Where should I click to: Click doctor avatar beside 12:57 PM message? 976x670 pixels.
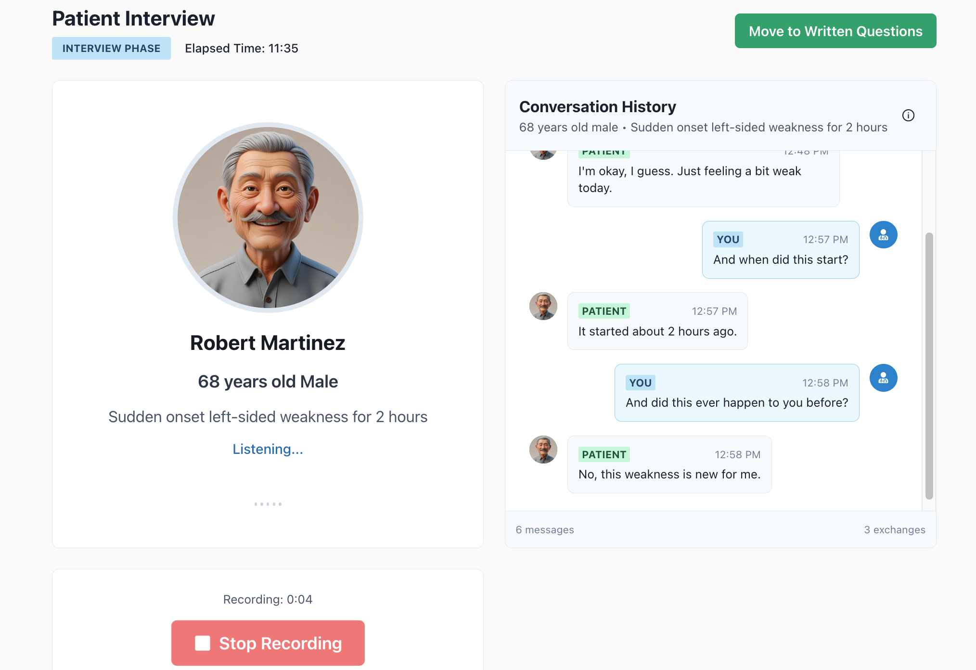coord(883,235)
